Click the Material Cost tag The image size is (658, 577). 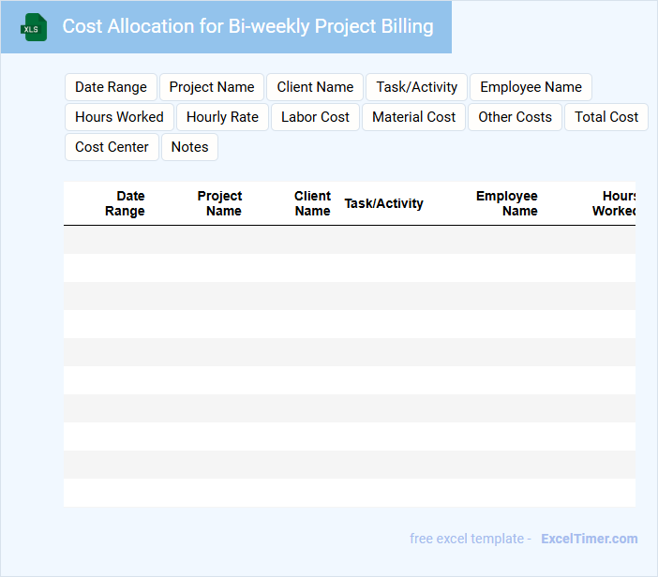point(413,117)
